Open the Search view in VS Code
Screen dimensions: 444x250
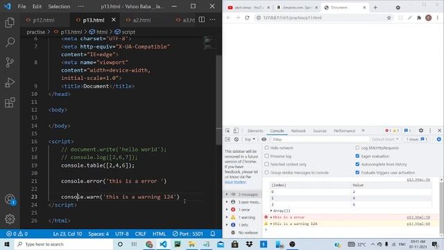click(10, 42)
